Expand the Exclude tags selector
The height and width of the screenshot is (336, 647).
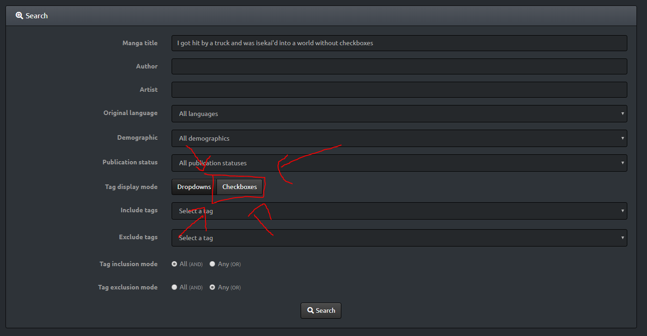(x=399, y=238)
